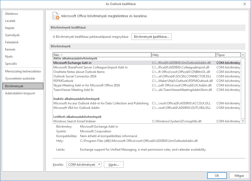Sort add-ins by Hely column
The width and height of the screenshot is (251, 181).
tap(183, 55)
